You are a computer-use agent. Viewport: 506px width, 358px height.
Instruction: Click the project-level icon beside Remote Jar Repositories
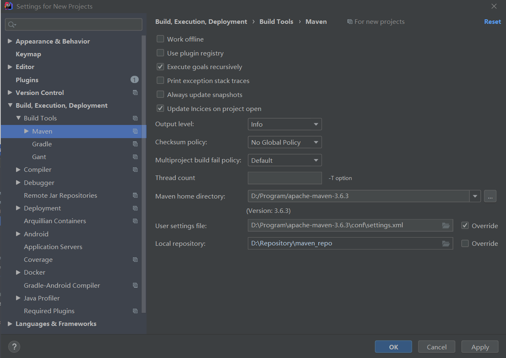pyautogui.click(x=135, y=195)
